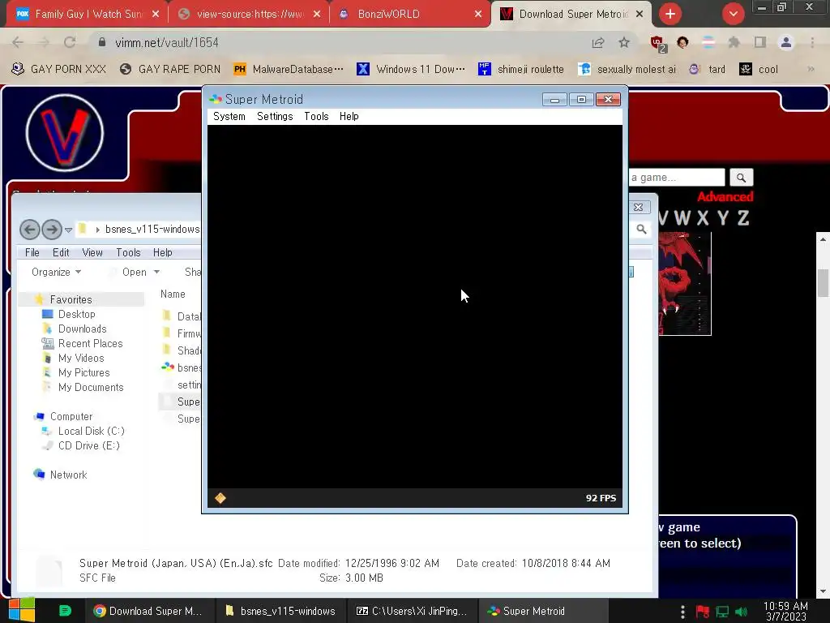Click the Vimm's Lair V logo

[65, 133]
